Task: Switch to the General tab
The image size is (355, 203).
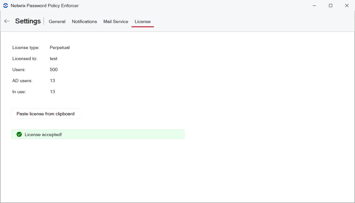Action: (57, 21)
